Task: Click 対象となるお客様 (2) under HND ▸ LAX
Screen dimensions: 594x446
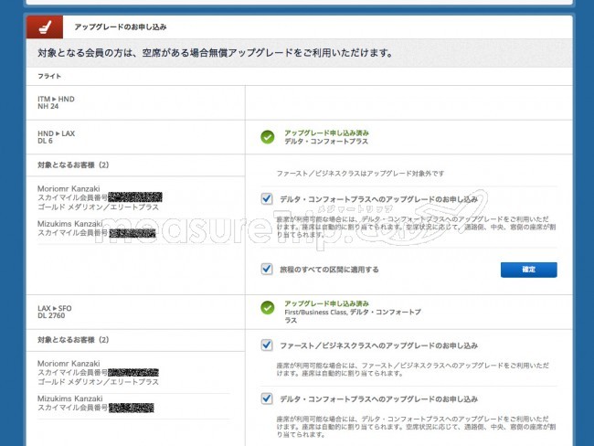Action: click(73, 165)
